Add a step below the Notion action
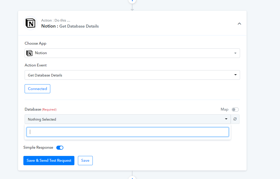The width and height of the screenshot is (280, 179). (132, 177)
